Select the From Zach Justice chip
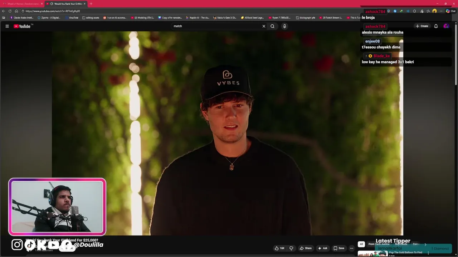Image resolution: width=458 pixels, height=257 pixels. (379, 244)
